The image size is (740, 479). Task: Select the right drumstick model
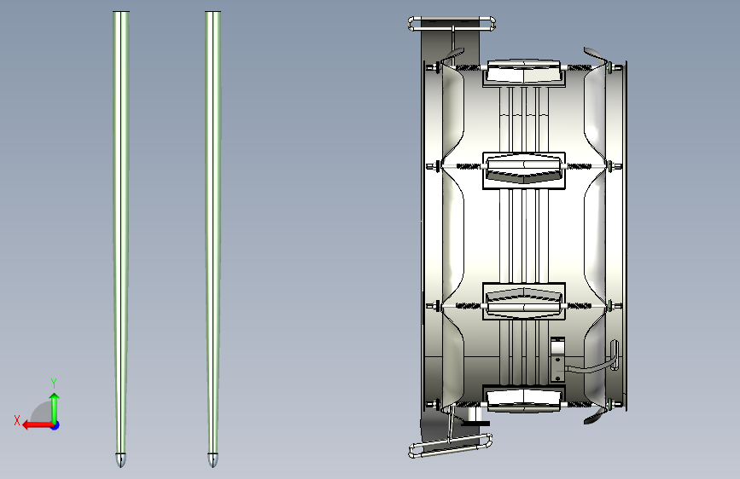213,239
